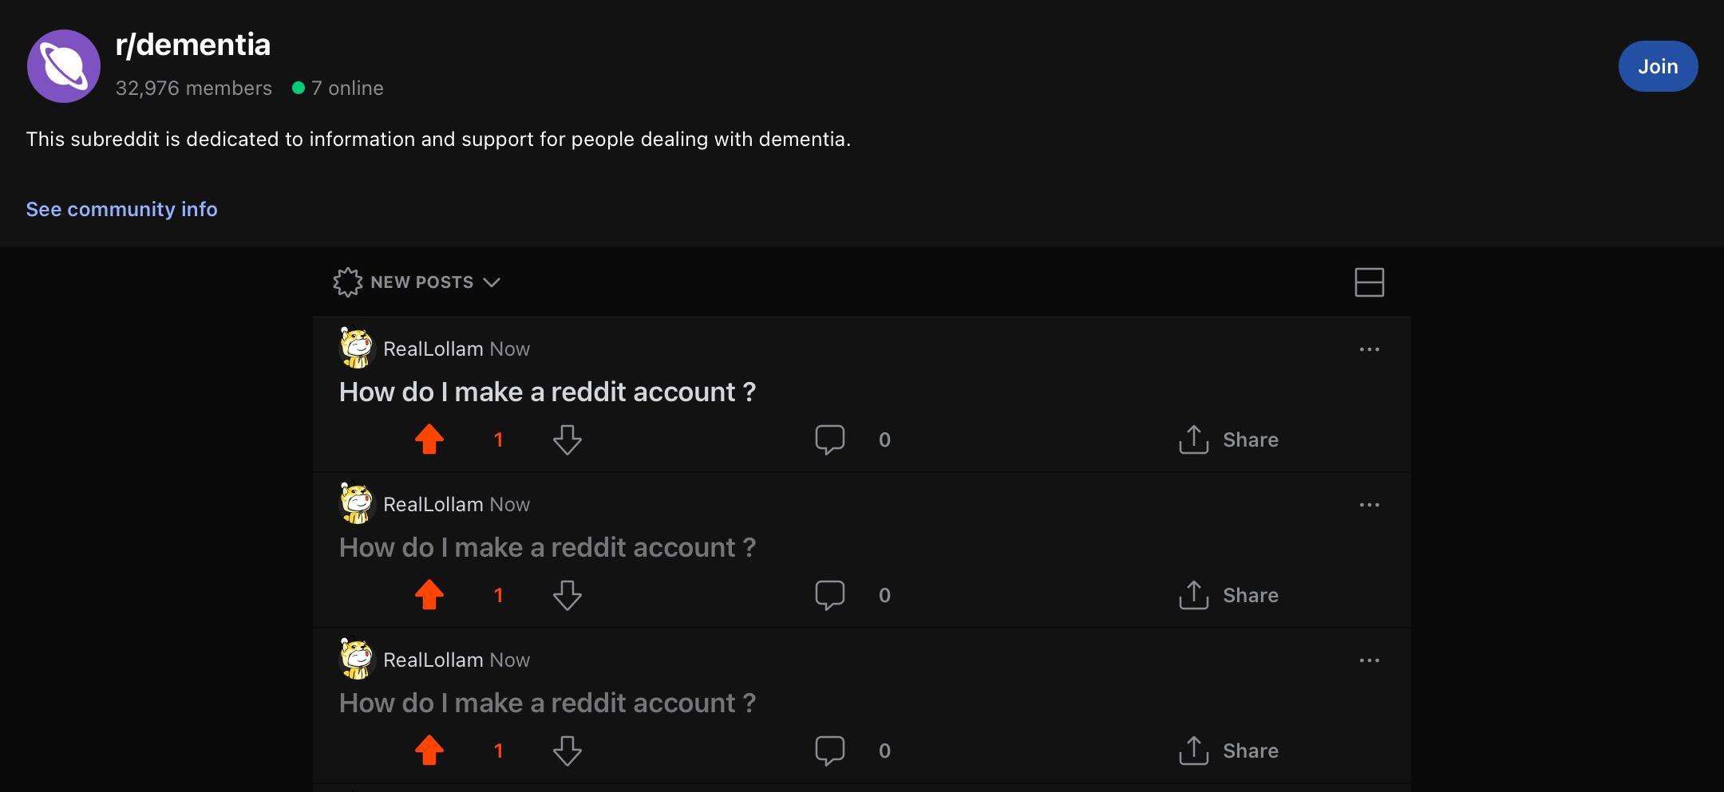Click RealLollam username on the first post
This screenshot has width=1724, height=792.
tap(433, 349)
